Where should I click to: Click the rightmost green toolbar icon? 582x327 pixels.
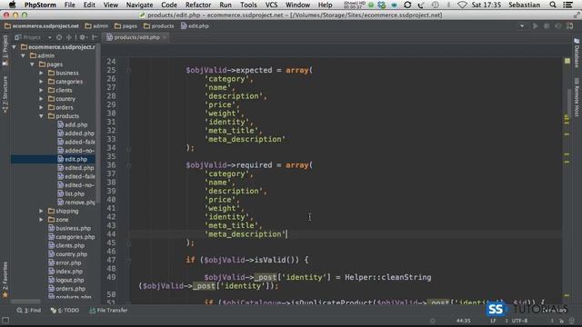[x=570, y=26]
